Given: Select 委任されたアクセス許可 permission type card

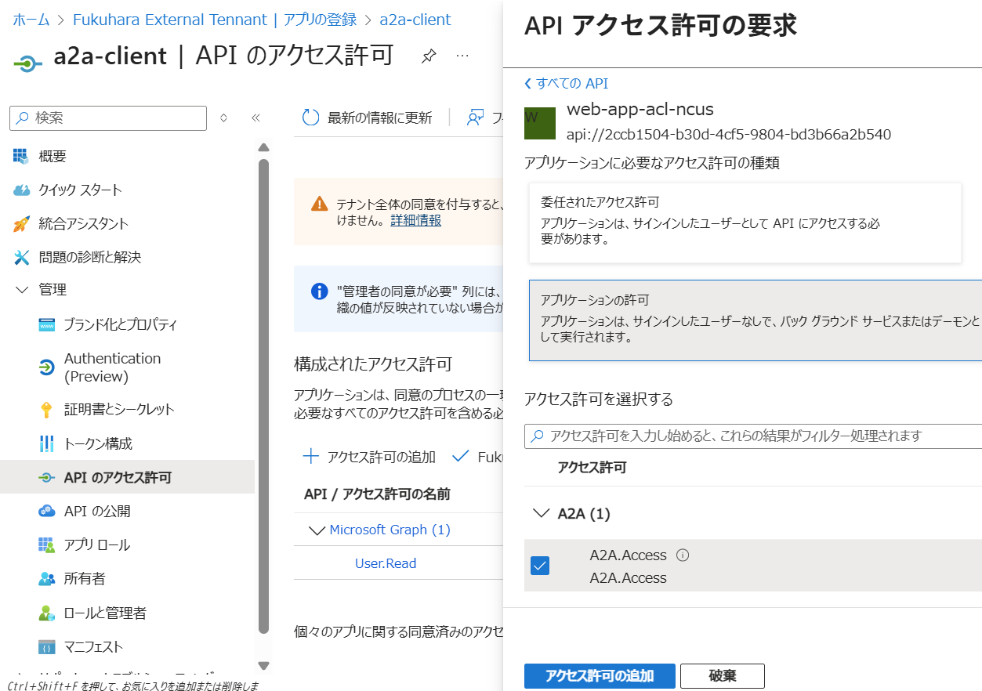Looking at the screenshot, I should [745, 223].
